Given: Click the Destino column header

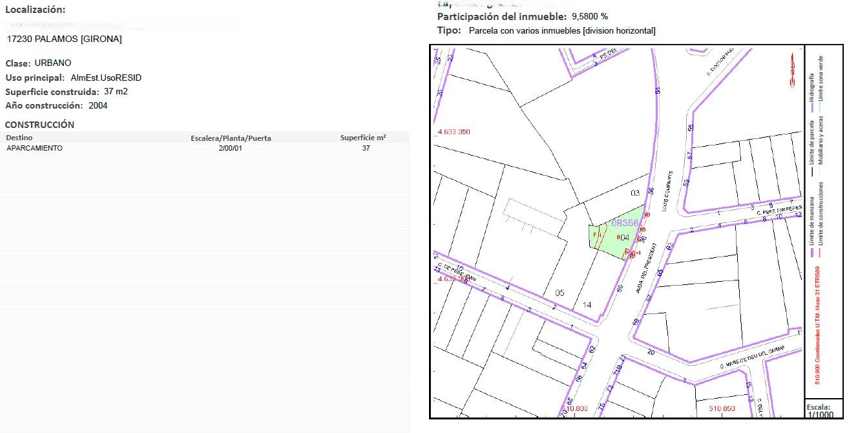Looking at the screenshot, I should (19, 138).
